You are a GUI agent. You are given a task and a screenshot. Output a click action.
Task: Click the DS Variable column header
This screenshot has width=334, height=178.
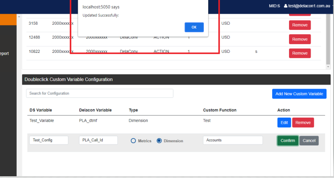point(41,110)
